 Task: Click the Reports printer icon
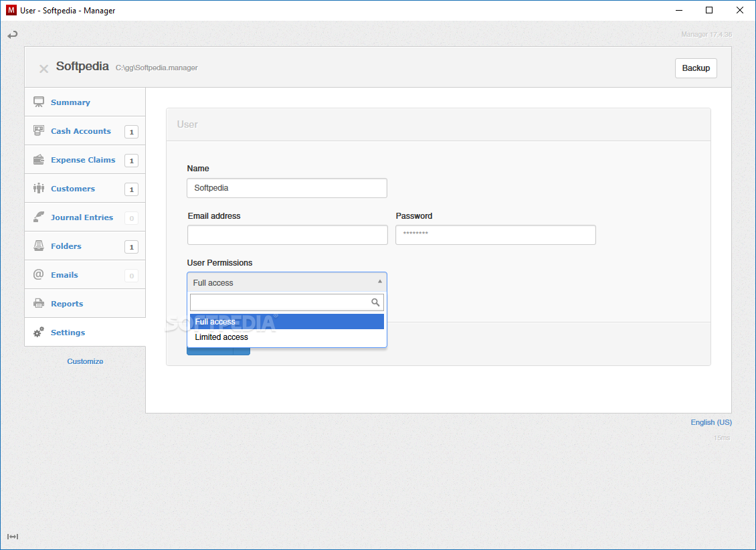pyautogui.click(x=39, y=303)
